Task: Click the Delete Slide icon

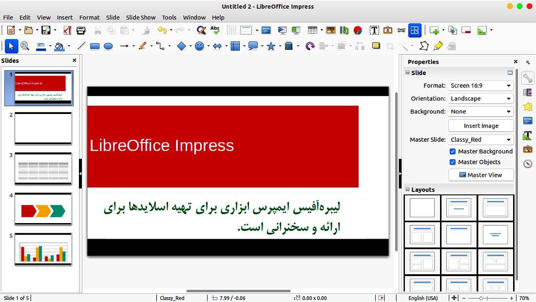Action: click(466, 30)
